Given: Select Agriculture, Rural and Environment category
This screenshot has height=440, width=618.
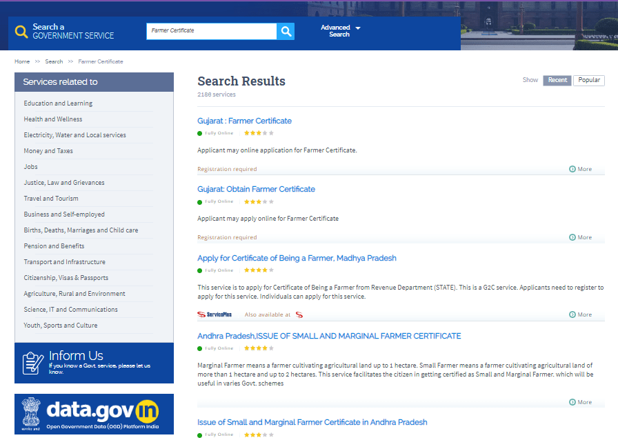Looking at the screenshot, I should pyautogui.click(x=74, y=294).
